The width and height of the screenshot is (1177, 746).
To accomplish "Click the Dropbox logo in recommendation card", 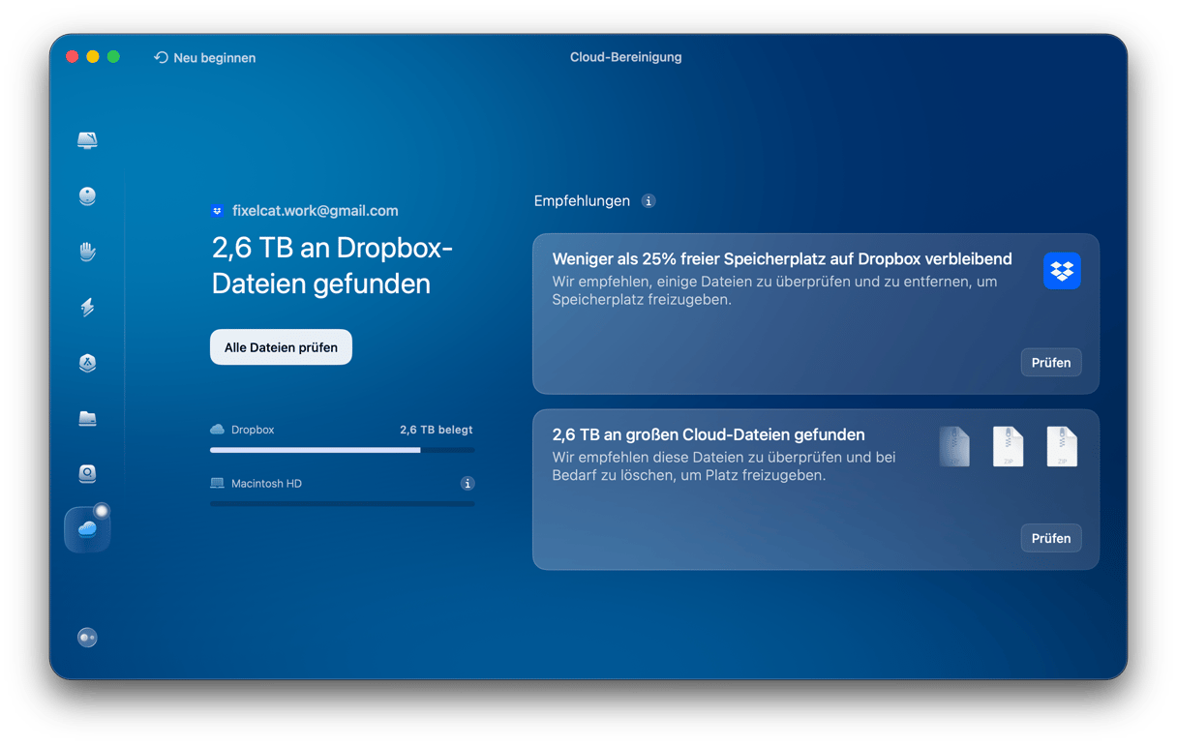I will [x=1062, y=271].
